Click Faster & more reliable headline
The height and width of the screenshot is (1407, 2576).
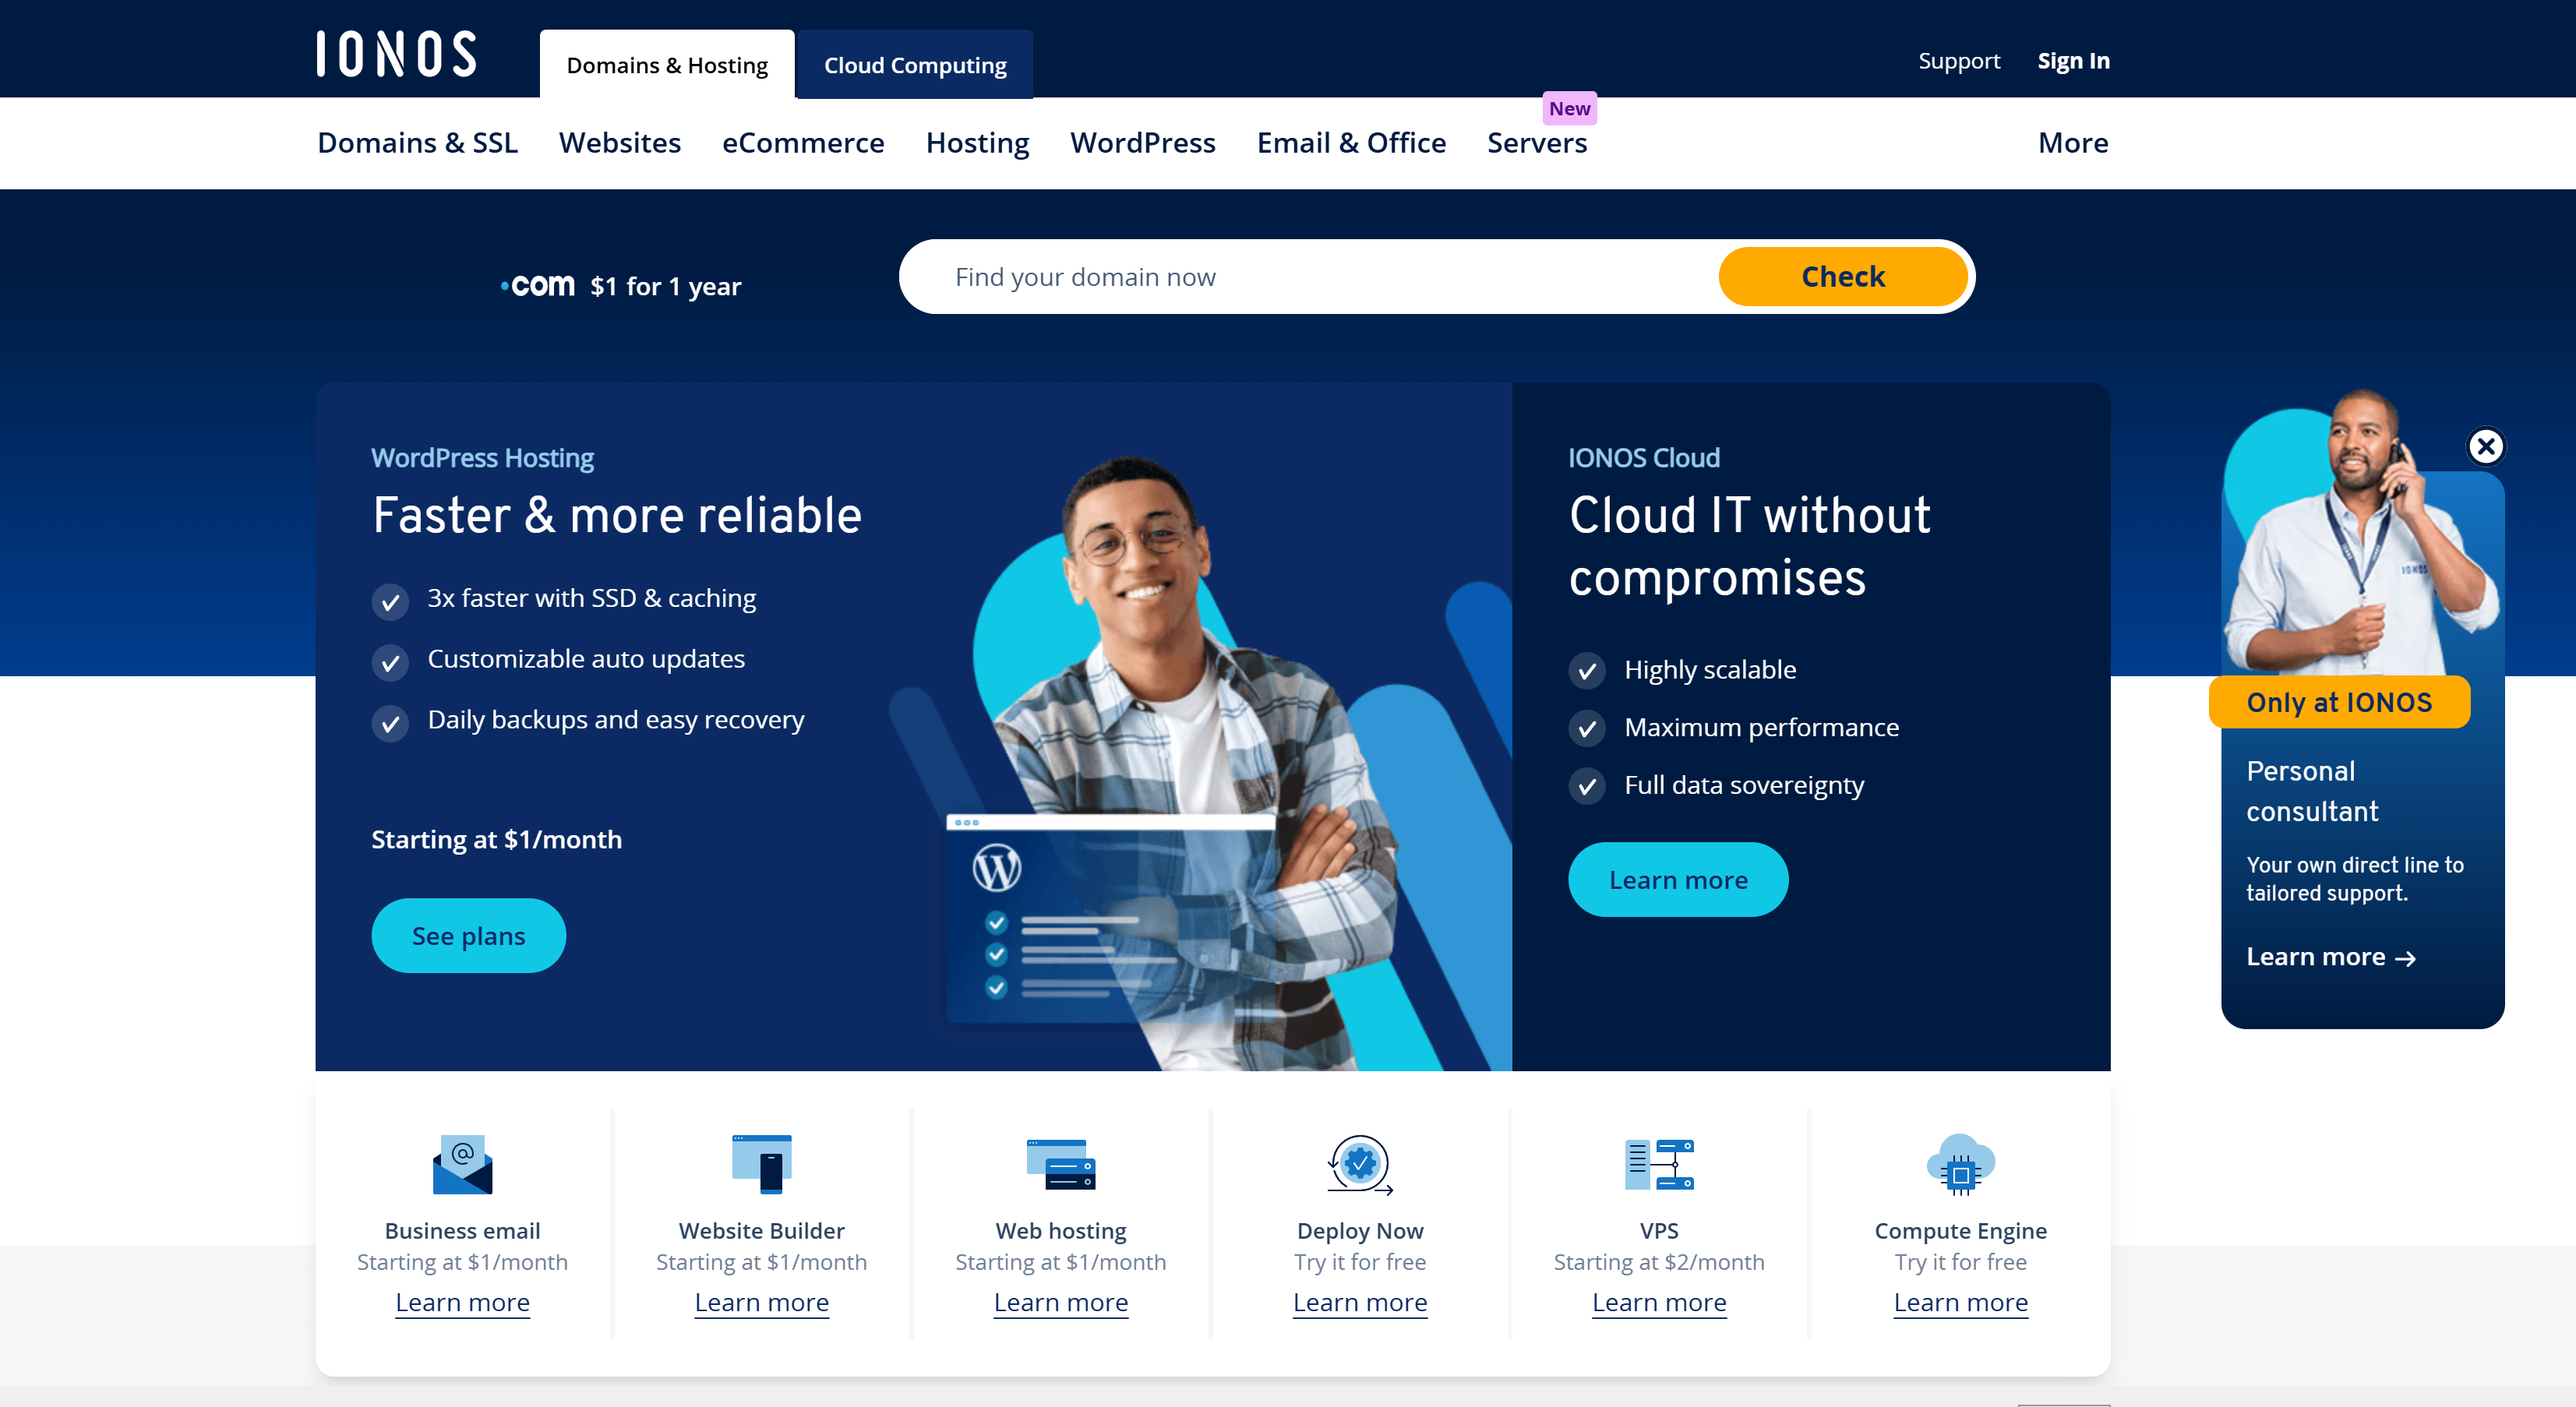click(617, 516)
